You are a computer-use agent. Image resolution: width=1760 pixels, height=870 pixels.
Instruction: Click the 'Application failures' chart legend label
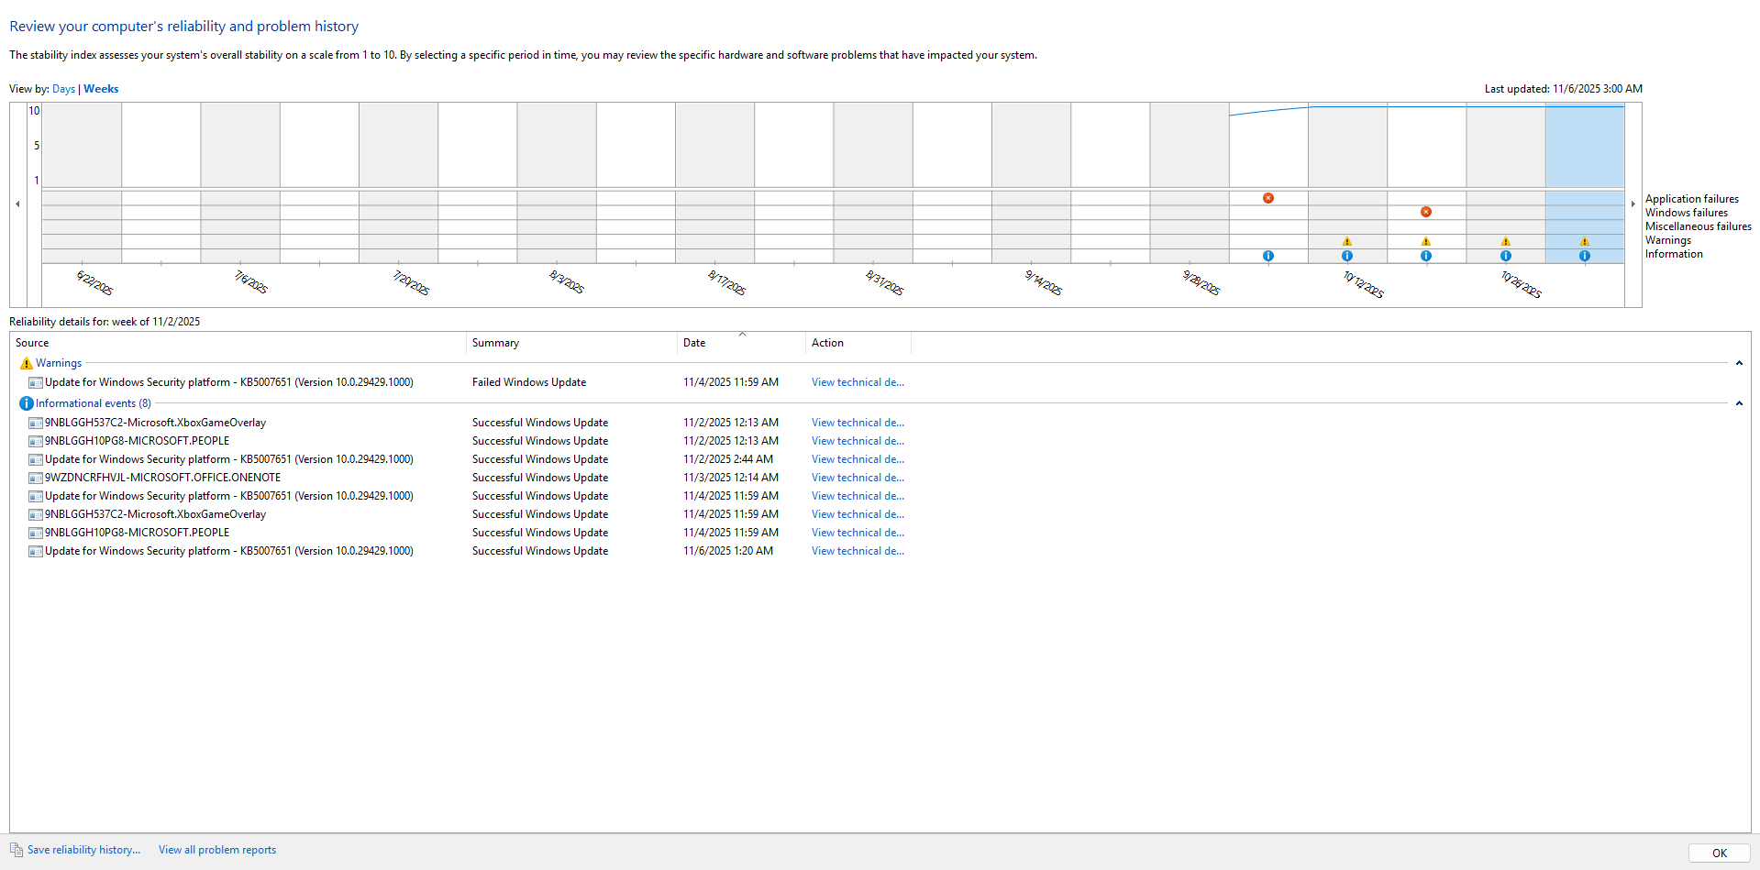tap(1692, 199)
